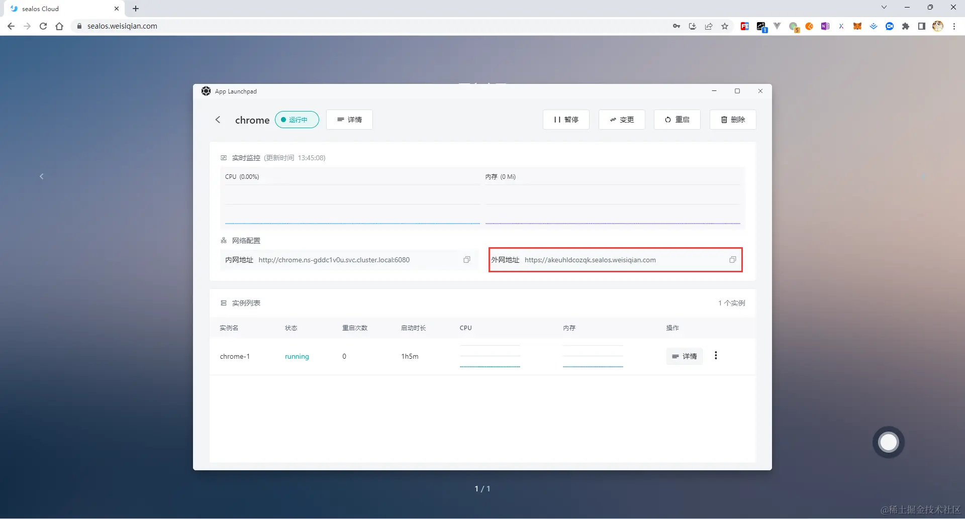Image resolution: width=965 pixels, height=519 pixels.
Task: Open the MetaMask fox extension
Action: tap(857, 26)
